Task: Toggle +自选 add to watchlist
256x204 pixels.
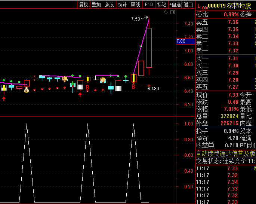Action: [175, 4]
